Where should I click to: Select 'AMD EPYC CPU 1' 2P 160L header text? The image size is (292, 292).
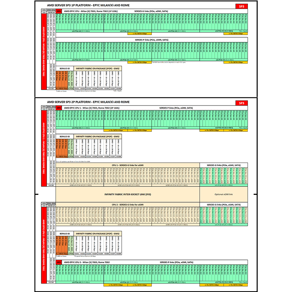tap(92, 108)
